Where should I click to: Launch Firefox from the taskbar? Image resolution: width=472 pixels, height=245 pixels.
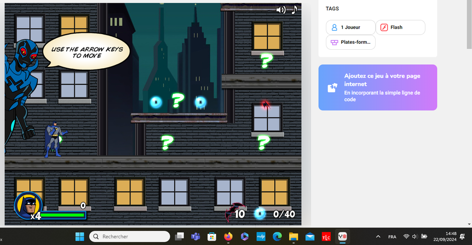click(x=228, y=236)
